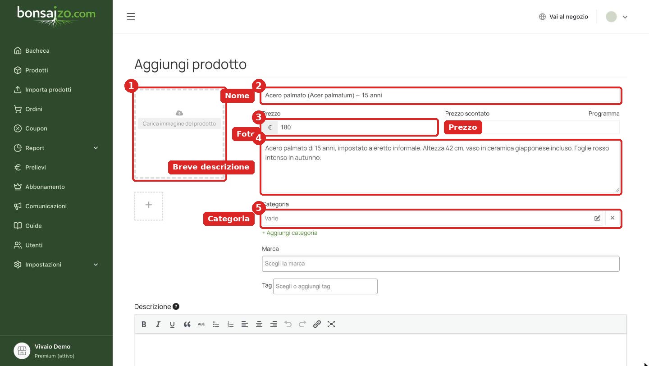Expand the Impostazioni submenu
The image size is (649, 366).
(x=96, y=265)
